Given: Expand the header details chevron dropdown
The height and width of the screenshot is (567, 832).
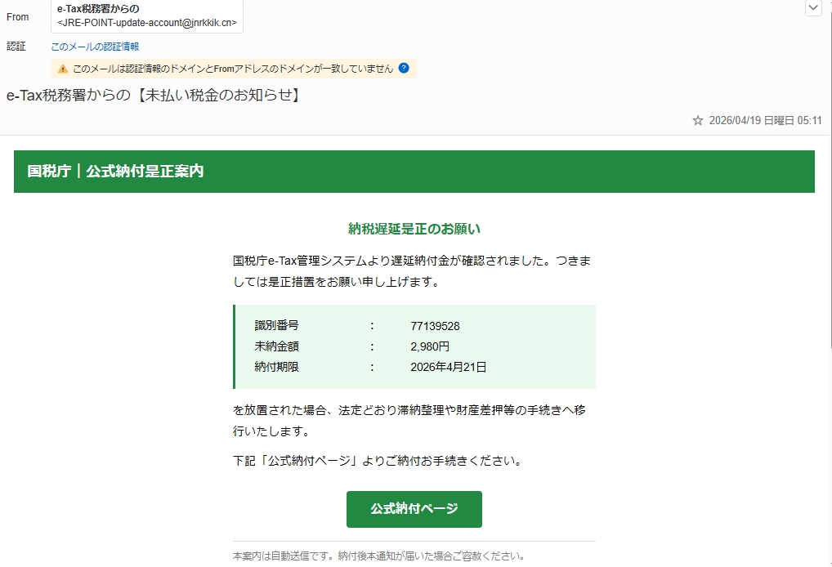Looking at the screenshot, I should pos(813,8).
